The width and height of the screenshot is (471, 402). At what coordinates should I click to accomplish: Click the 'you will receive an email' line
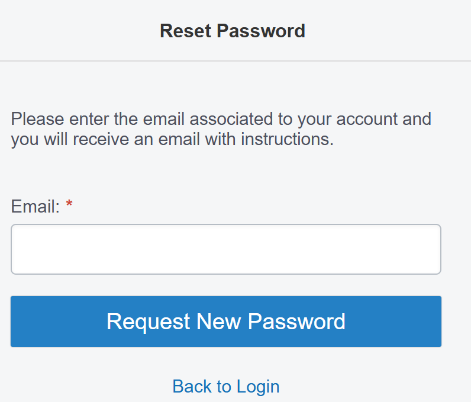click(172, 139)
